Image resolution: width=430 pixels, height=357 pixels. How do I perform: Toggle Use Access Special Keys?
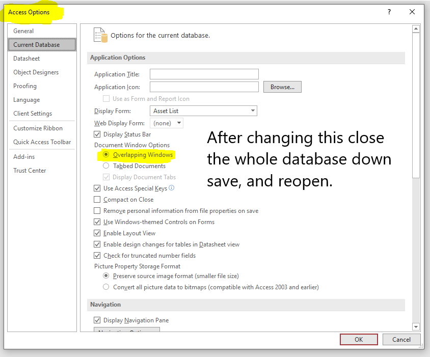pyautogui.click(x=97, y=188)
